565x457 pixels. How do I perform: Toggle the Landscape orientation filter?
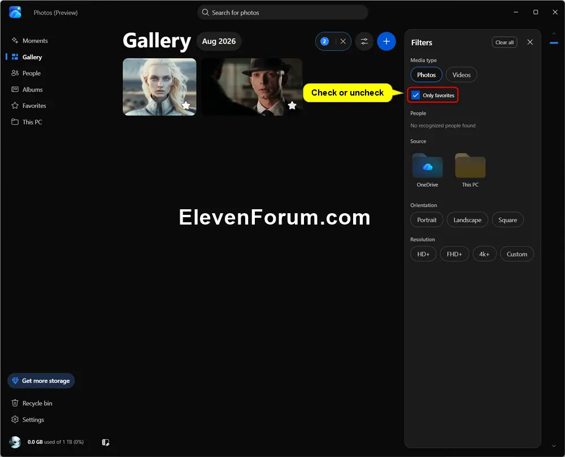click(467, 219)
